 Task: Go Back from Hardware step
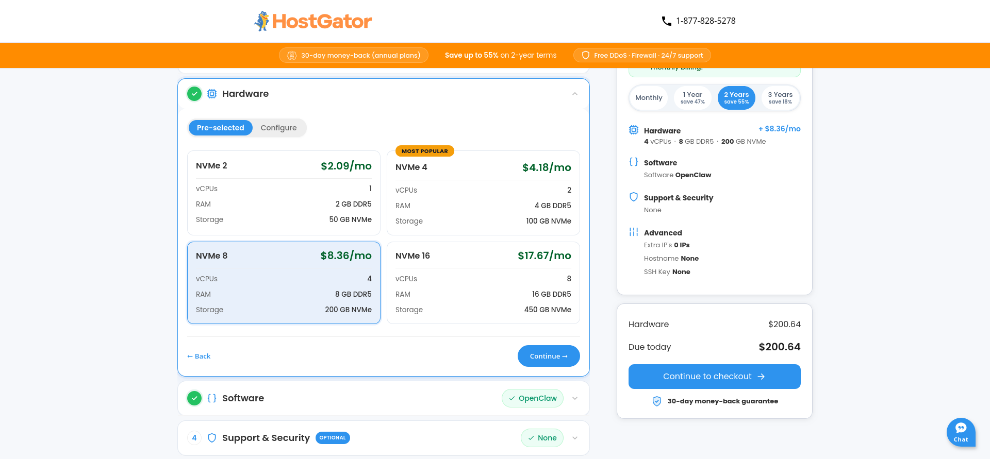[199, 356]
